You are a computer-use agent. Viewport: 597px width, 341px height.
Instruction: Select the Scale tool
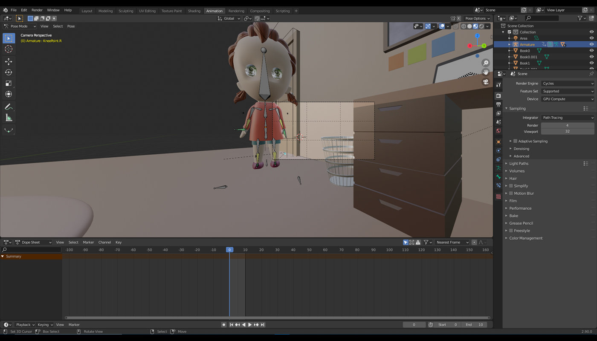(9, 83)
